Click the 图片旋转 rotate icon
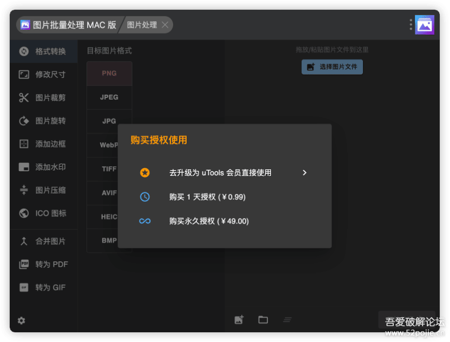This screenshot has height=342, width=450. pos(24,121)
